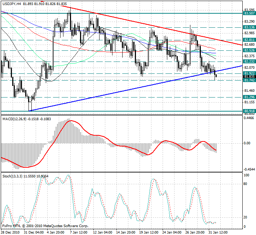256x235 pixels.
Task: Select the 83.507 price level label
Action: click(x=250, y=13)
